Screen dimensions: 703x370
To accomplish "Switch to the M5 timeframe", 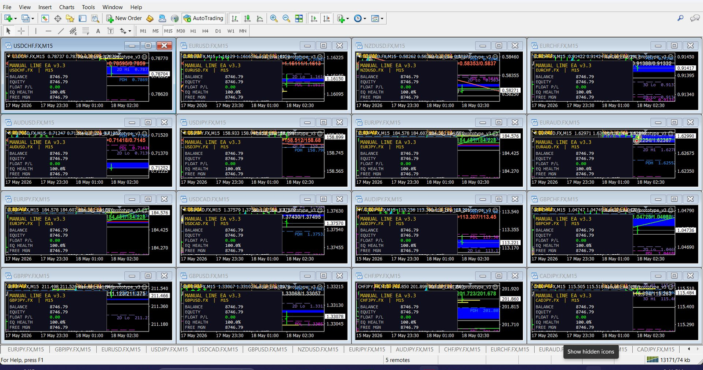I will tap(156, 31).
